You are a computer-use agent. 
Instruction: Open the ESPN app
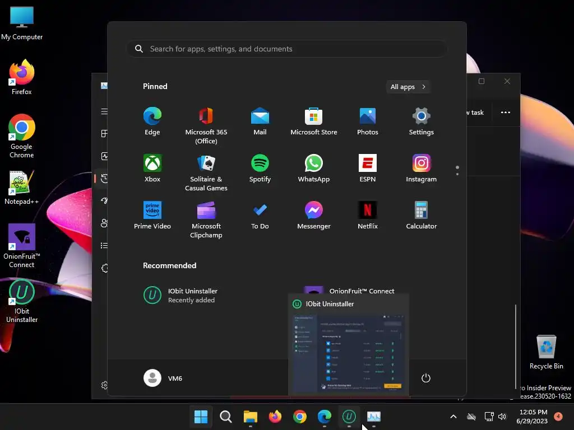368,169
